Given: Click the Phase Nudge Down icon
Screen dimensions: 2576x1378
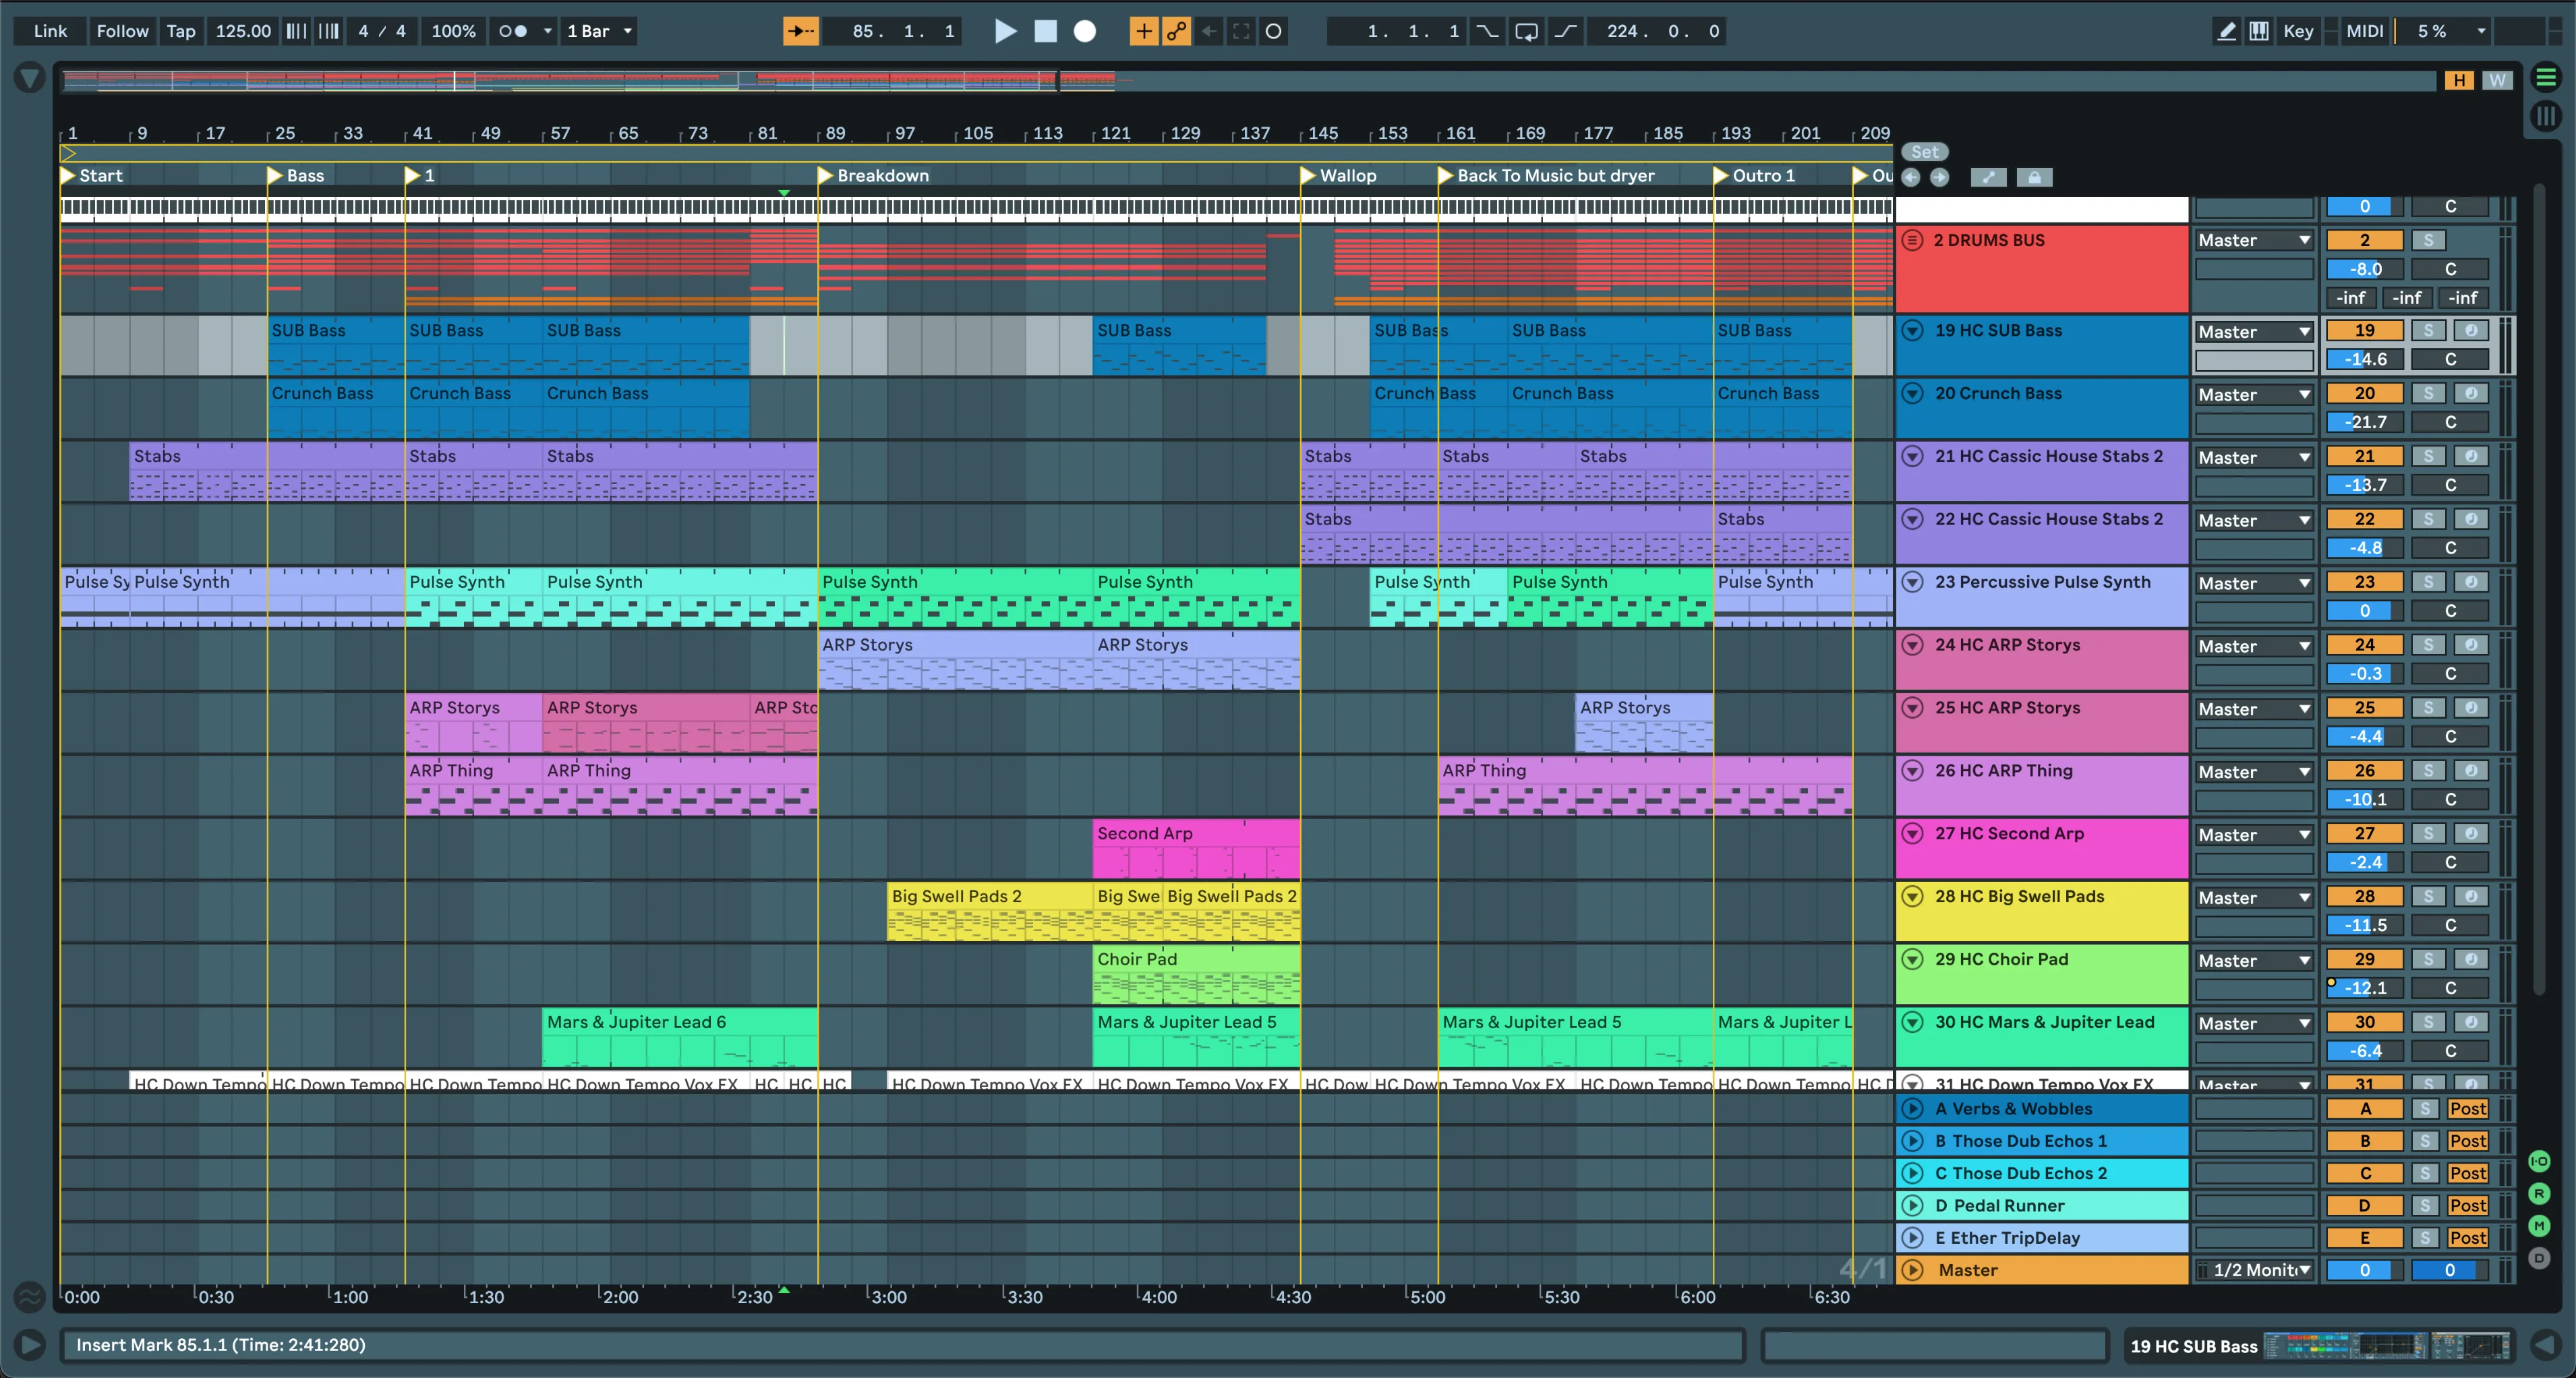Looking at the screenshot, I should point(297,31).
